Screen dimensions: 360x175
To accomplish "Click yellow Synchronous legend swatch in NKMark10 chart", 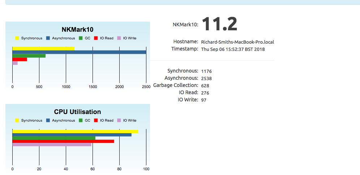I will click(x=17, y=38).
